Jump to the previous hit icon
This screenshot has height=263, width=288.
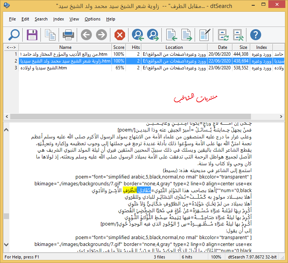click(x=138, y=35)
